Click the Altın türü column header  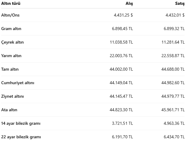[x=11, y=3]
